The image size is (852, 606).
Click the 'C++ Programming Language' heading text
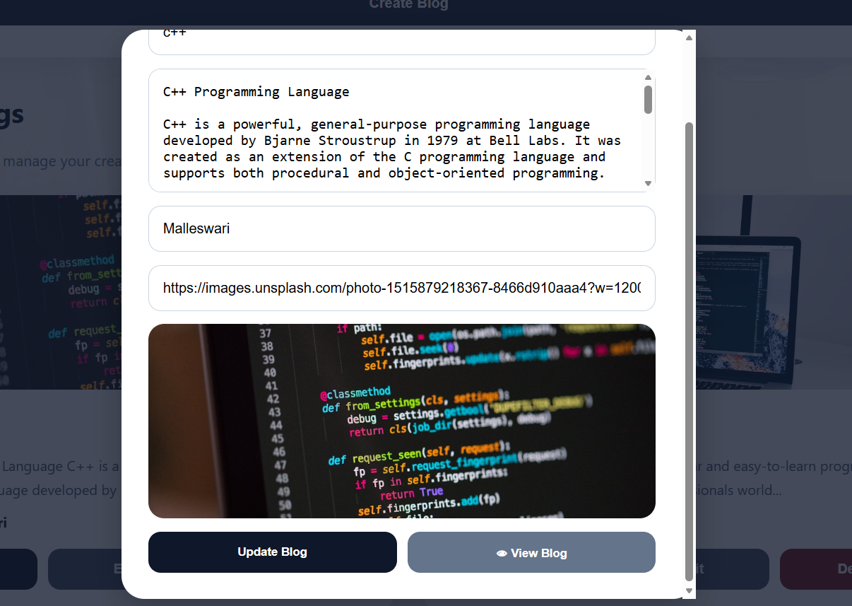256,92
